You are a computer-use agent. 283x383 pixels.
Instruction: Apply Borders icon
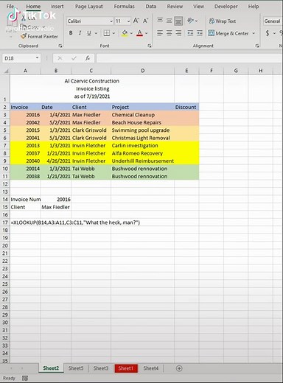click(107, 33)
